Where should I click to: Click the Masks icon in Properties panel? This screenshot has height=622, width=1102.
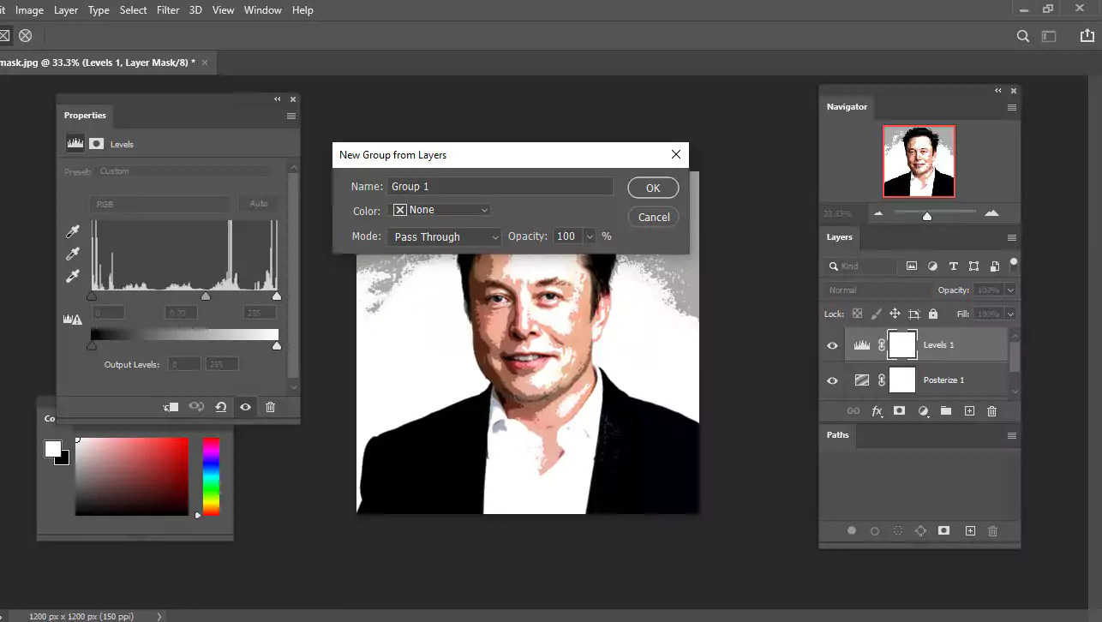(97, 144)
